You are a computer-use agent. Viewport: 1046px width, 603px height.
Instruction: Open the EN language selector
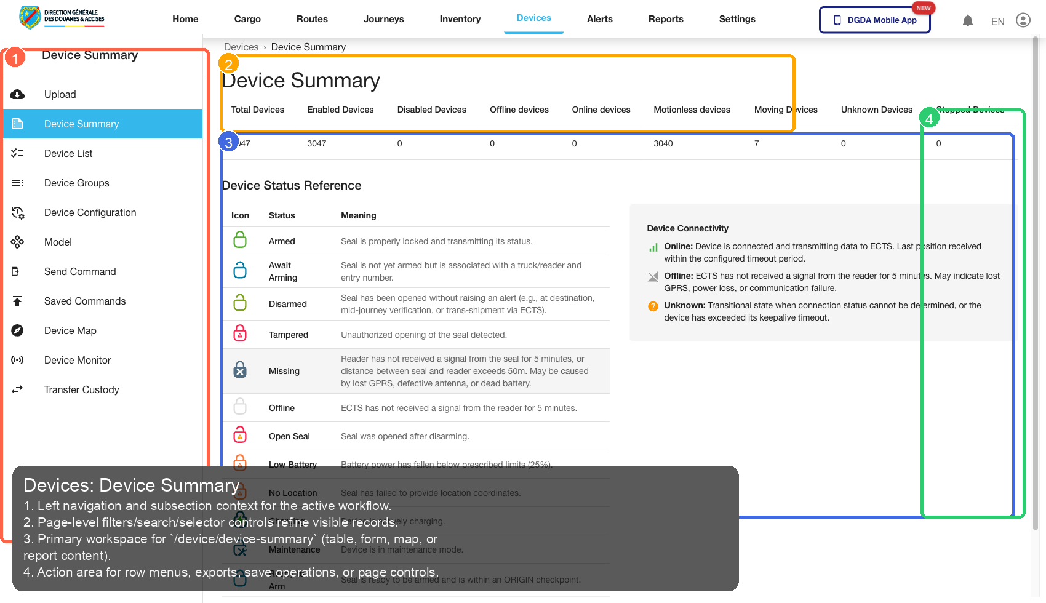tap(997, 22)
